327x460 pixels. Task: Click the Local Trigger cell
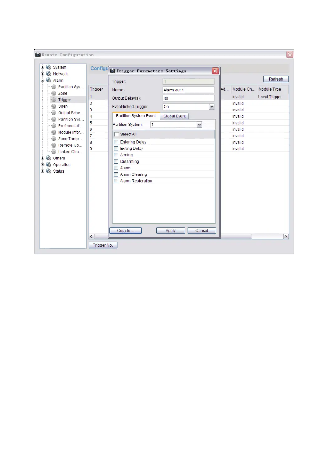point(270,97)
